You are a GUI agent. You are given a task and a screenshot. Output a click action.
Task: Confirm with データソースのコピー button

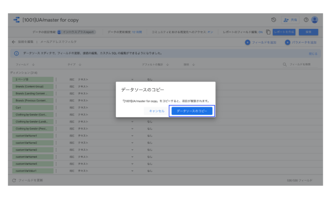pos(192,111)
